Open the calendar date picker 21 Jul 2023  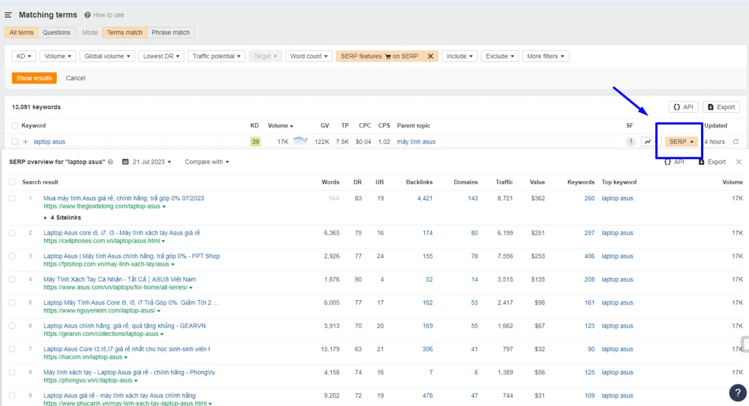pos(144,162)
